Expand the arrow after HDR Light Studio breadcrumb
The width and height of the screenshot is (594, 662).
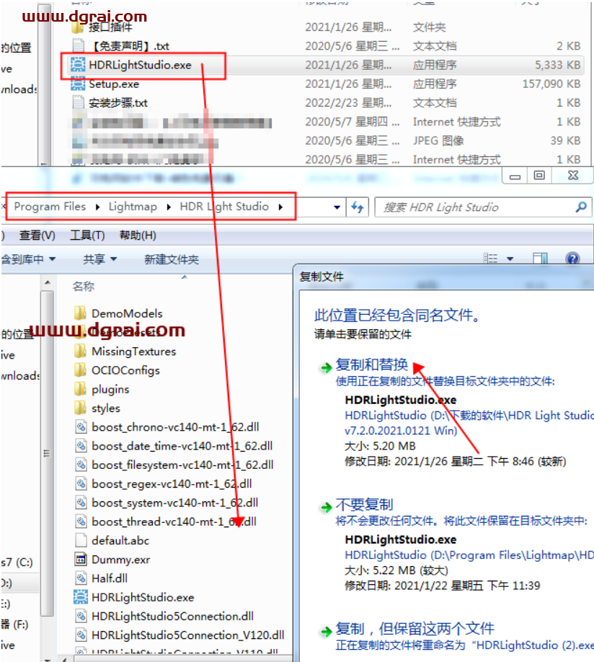(x=280, y=207)
